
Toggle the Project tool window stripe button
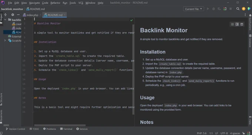[x=1, y=18]
